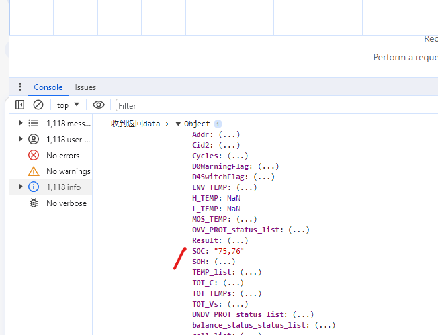The height and width of the screenshot is (335, 438).
Task: Evaluate the Addr property getter (...)
Action: [x=229, y=134]
